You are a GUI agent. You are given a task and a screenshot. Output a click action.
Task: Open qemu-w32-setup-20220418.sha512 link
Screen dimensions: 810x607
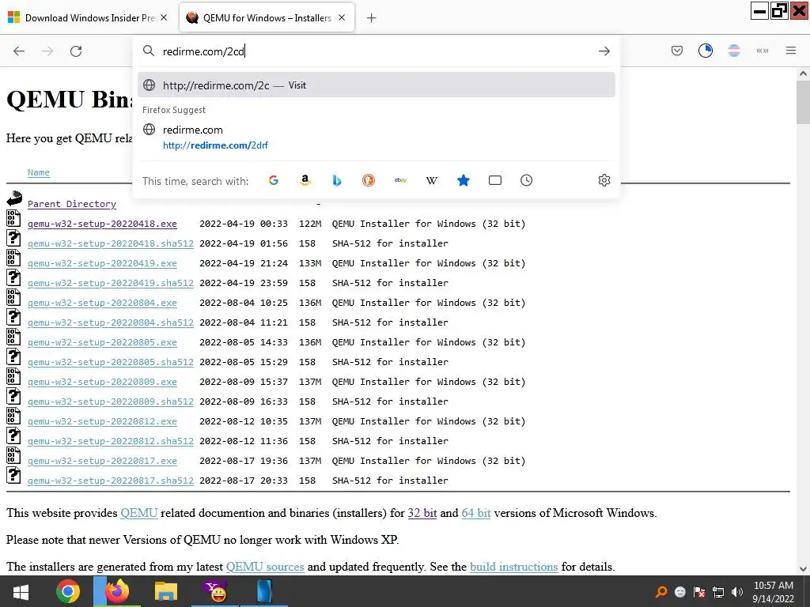[x=111, y=243]
